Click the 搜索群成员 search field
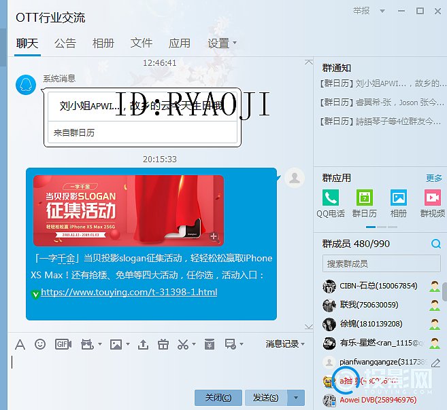Screen dimensions: 447x410 point(382,263)
